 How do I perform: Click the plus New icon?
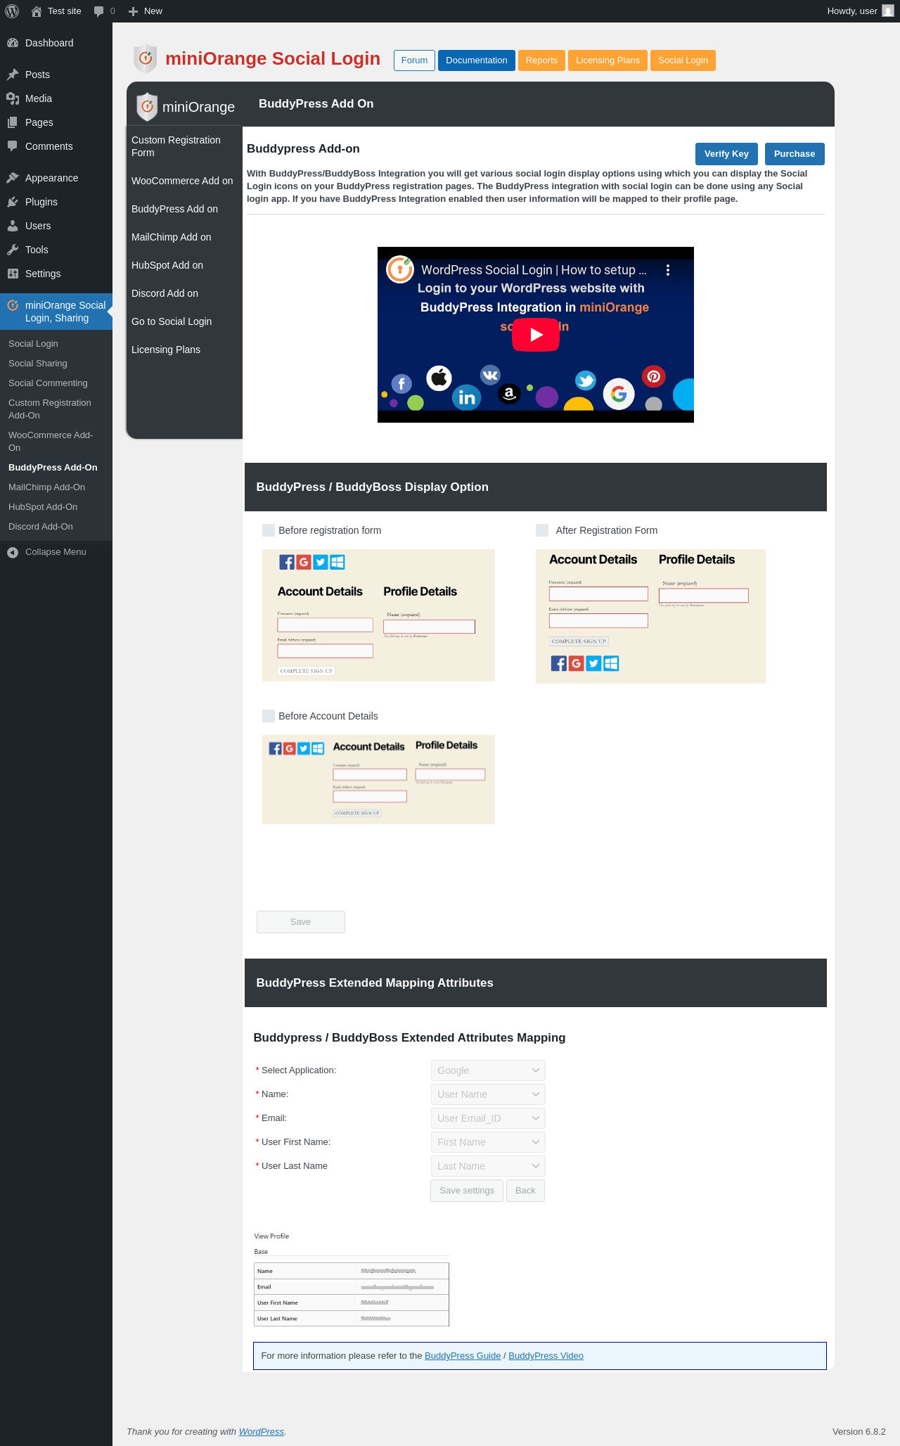[133, 11]
